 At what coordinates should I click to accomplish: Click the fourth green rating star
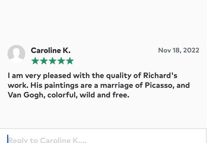61,61
